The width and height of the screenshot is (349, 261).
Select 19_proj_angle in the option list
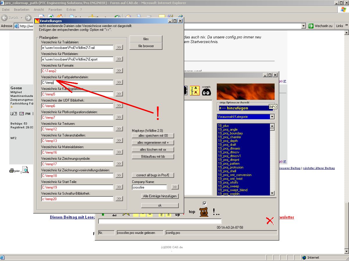[228, 129]
